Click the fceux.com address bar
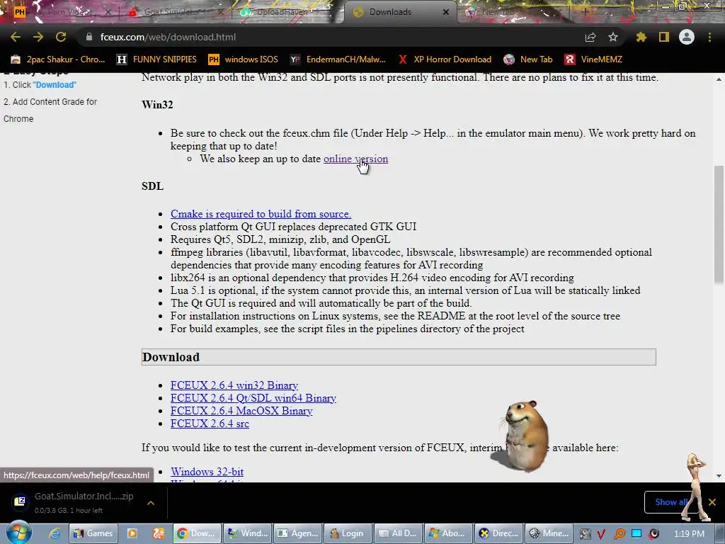The image size is (725, 544). coord(333,37)
